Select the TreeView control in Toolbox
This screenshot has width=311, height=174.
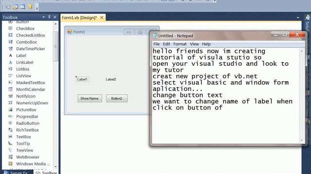point(25,150)
